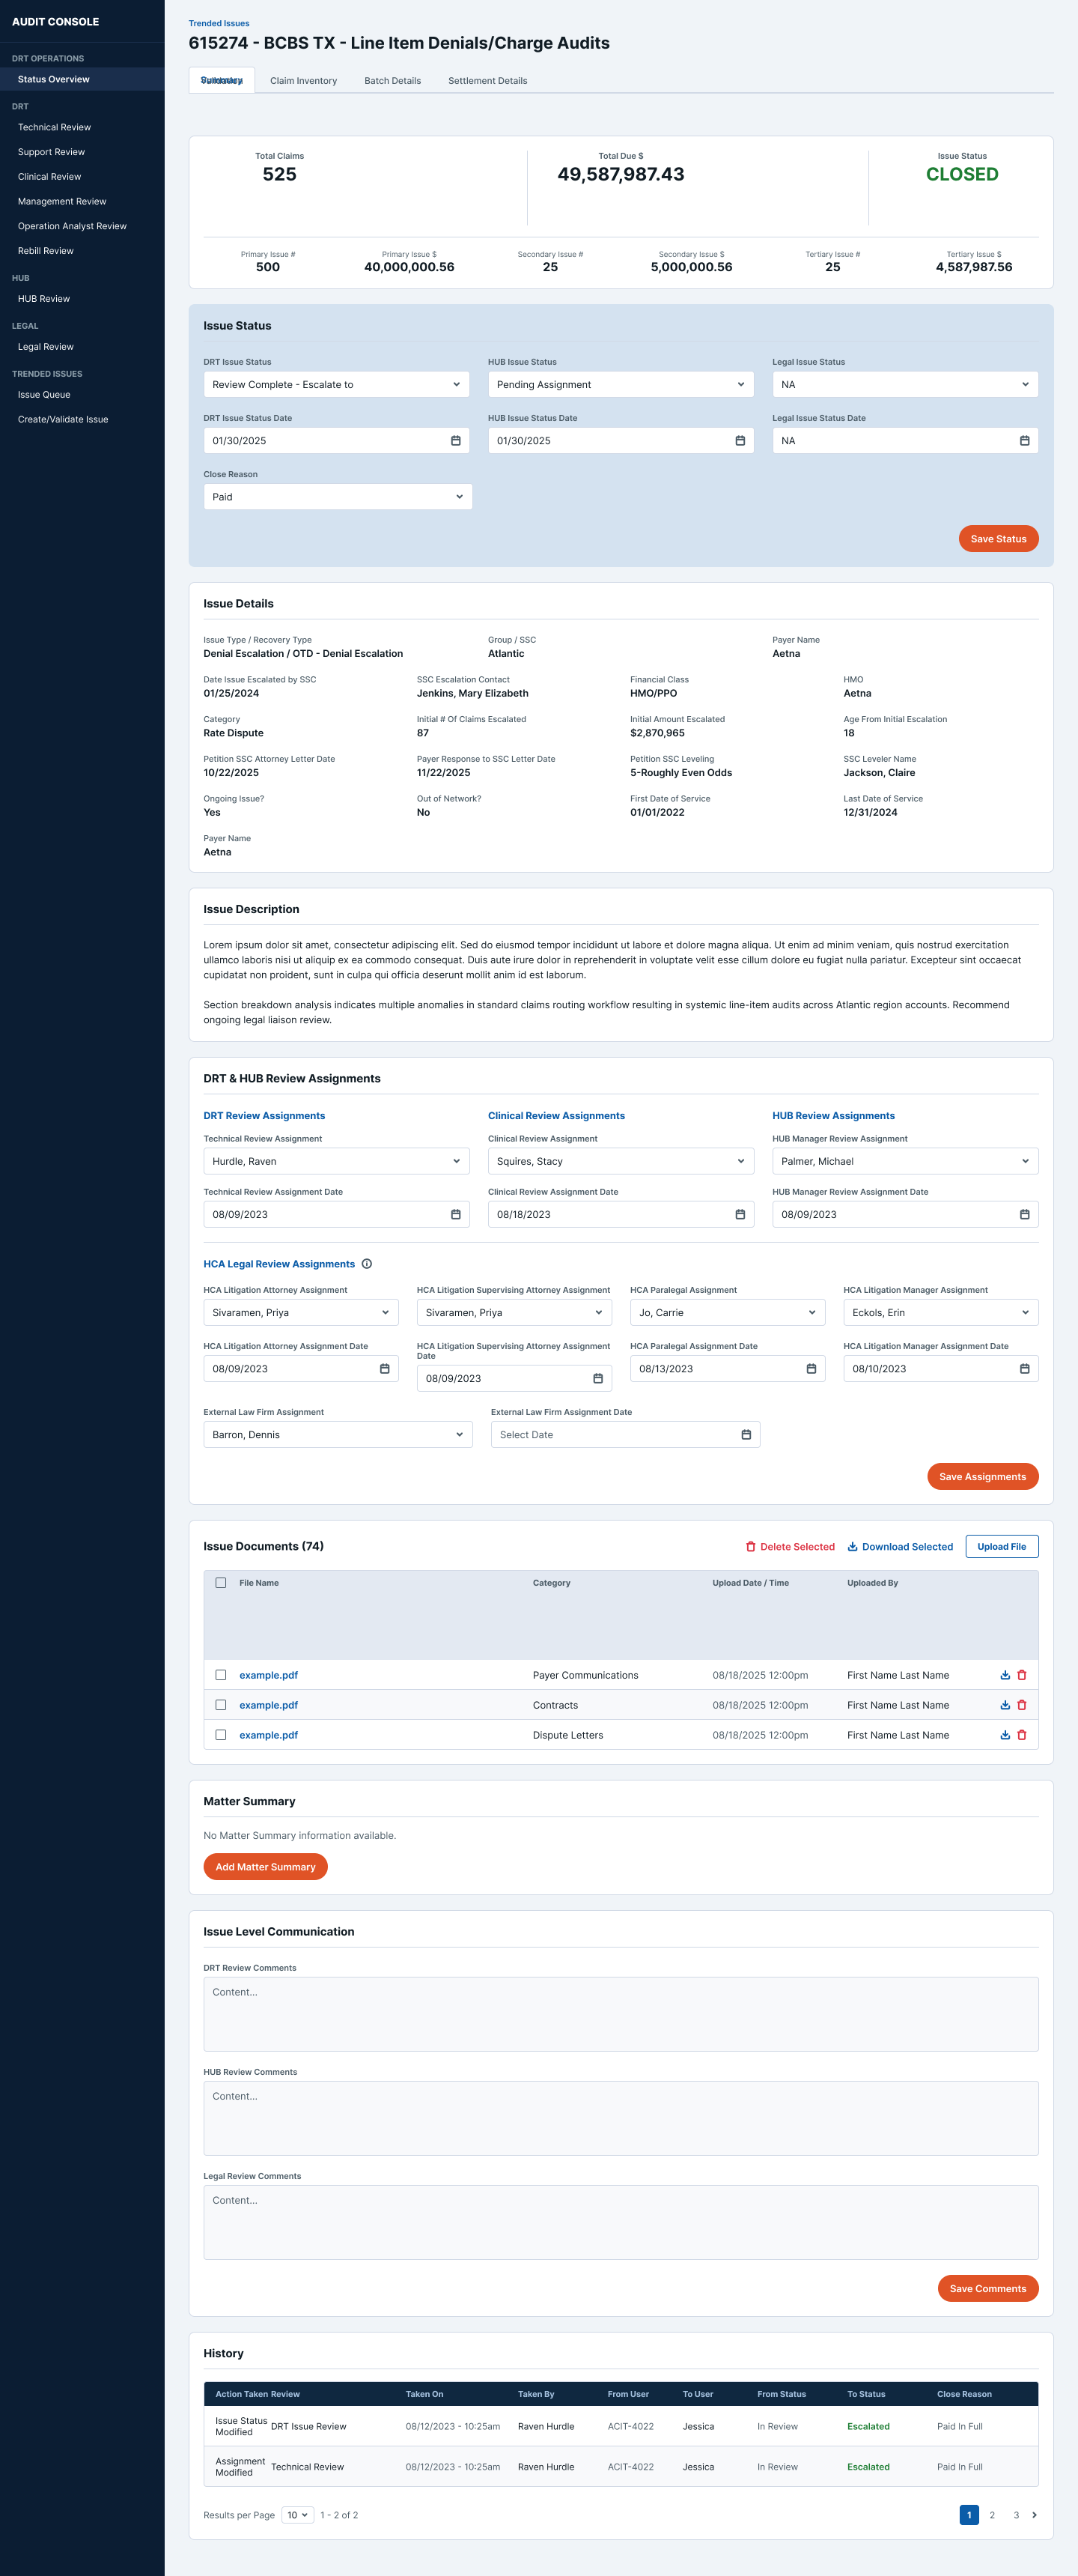Delete the Dispute Letters document row
This screenshot has width=1078, height=2576.
point(1022,1735)
